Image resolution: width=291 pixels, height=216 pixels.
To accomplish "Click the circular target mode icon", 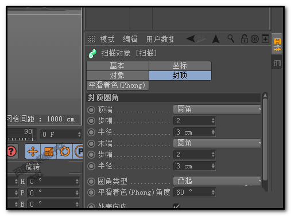I will point(255,39).
